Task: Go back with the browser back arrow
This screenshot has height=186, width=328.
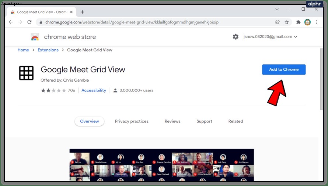Action: coord(11,22)
